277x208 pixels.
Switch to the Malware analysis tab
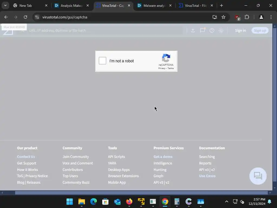point(154,5)
